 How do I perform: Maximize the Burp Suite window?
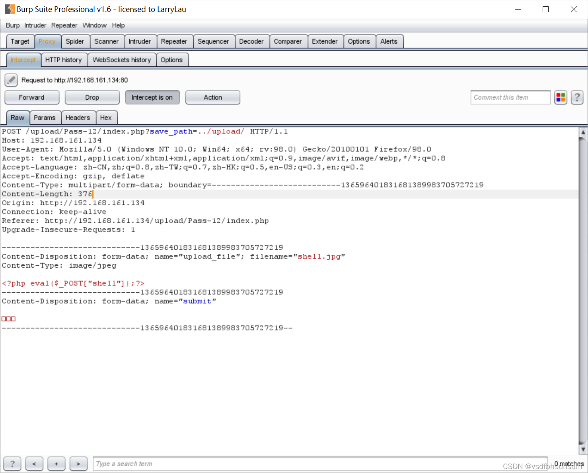pyautogui.click(x=546, y=9)
